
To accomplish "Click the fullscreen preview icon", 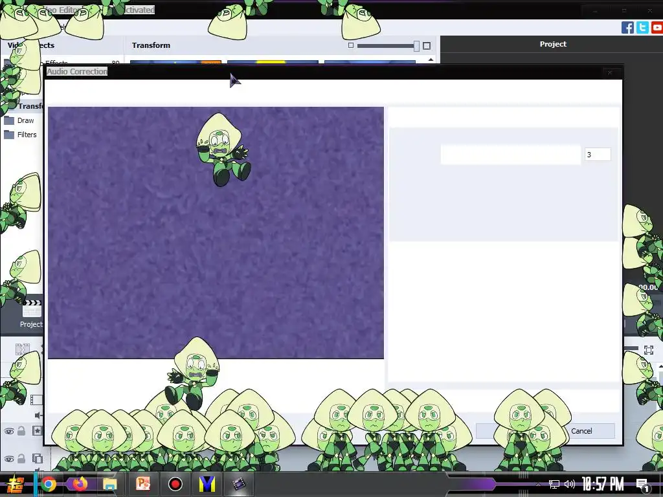I will [x=649, y=350].
